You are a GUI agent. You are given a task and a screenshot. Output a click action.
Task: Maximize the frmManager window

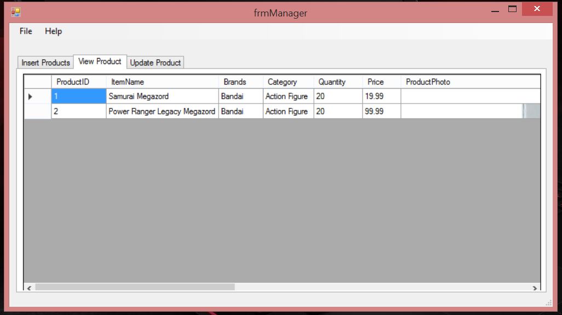click(512, 9)
